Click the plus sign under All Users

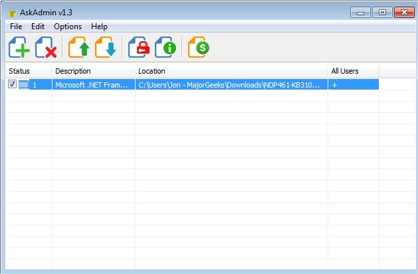pos(334,85)
